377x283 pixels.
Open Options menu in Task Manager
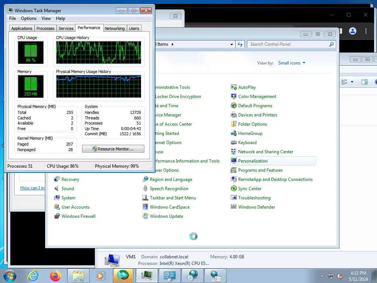pyautogui.click(x=29, y=18)
